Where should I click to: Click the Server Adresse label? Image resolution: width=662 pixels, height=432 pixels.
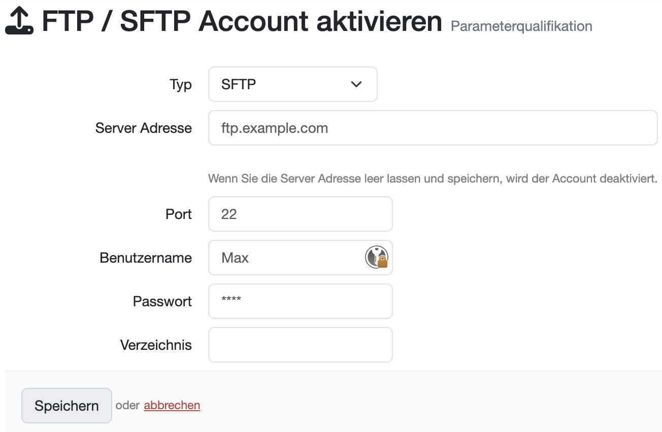pos(144,128)
